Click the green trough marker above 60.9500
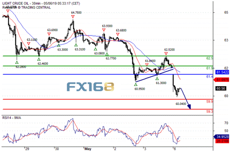 (136, 84)
